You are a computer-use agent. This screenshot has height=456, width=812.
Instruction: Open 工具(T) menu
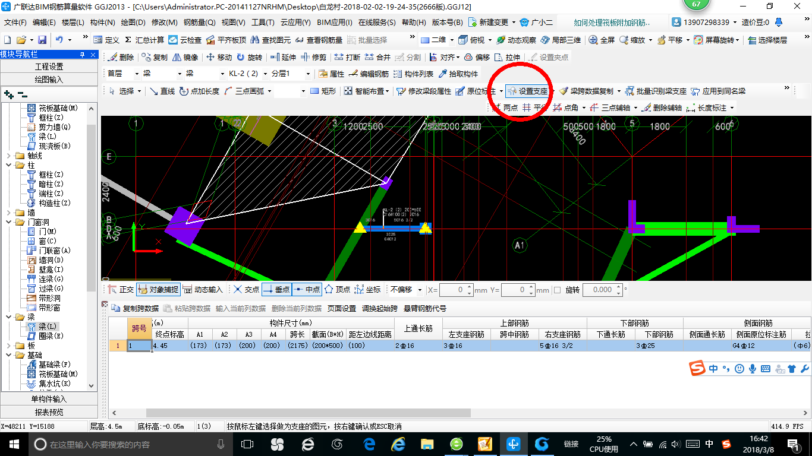click(263, 23)
